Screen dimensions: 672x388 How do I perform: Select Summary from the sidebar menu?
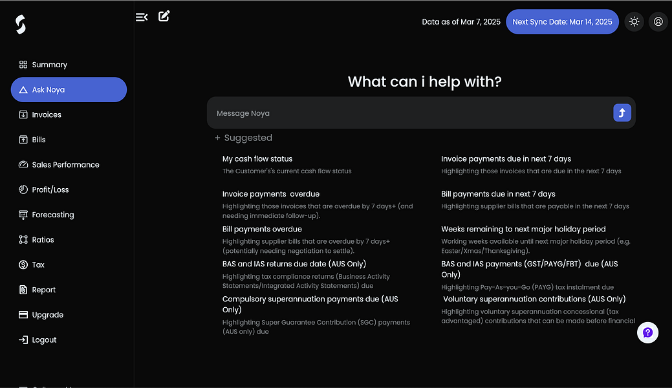49,65
